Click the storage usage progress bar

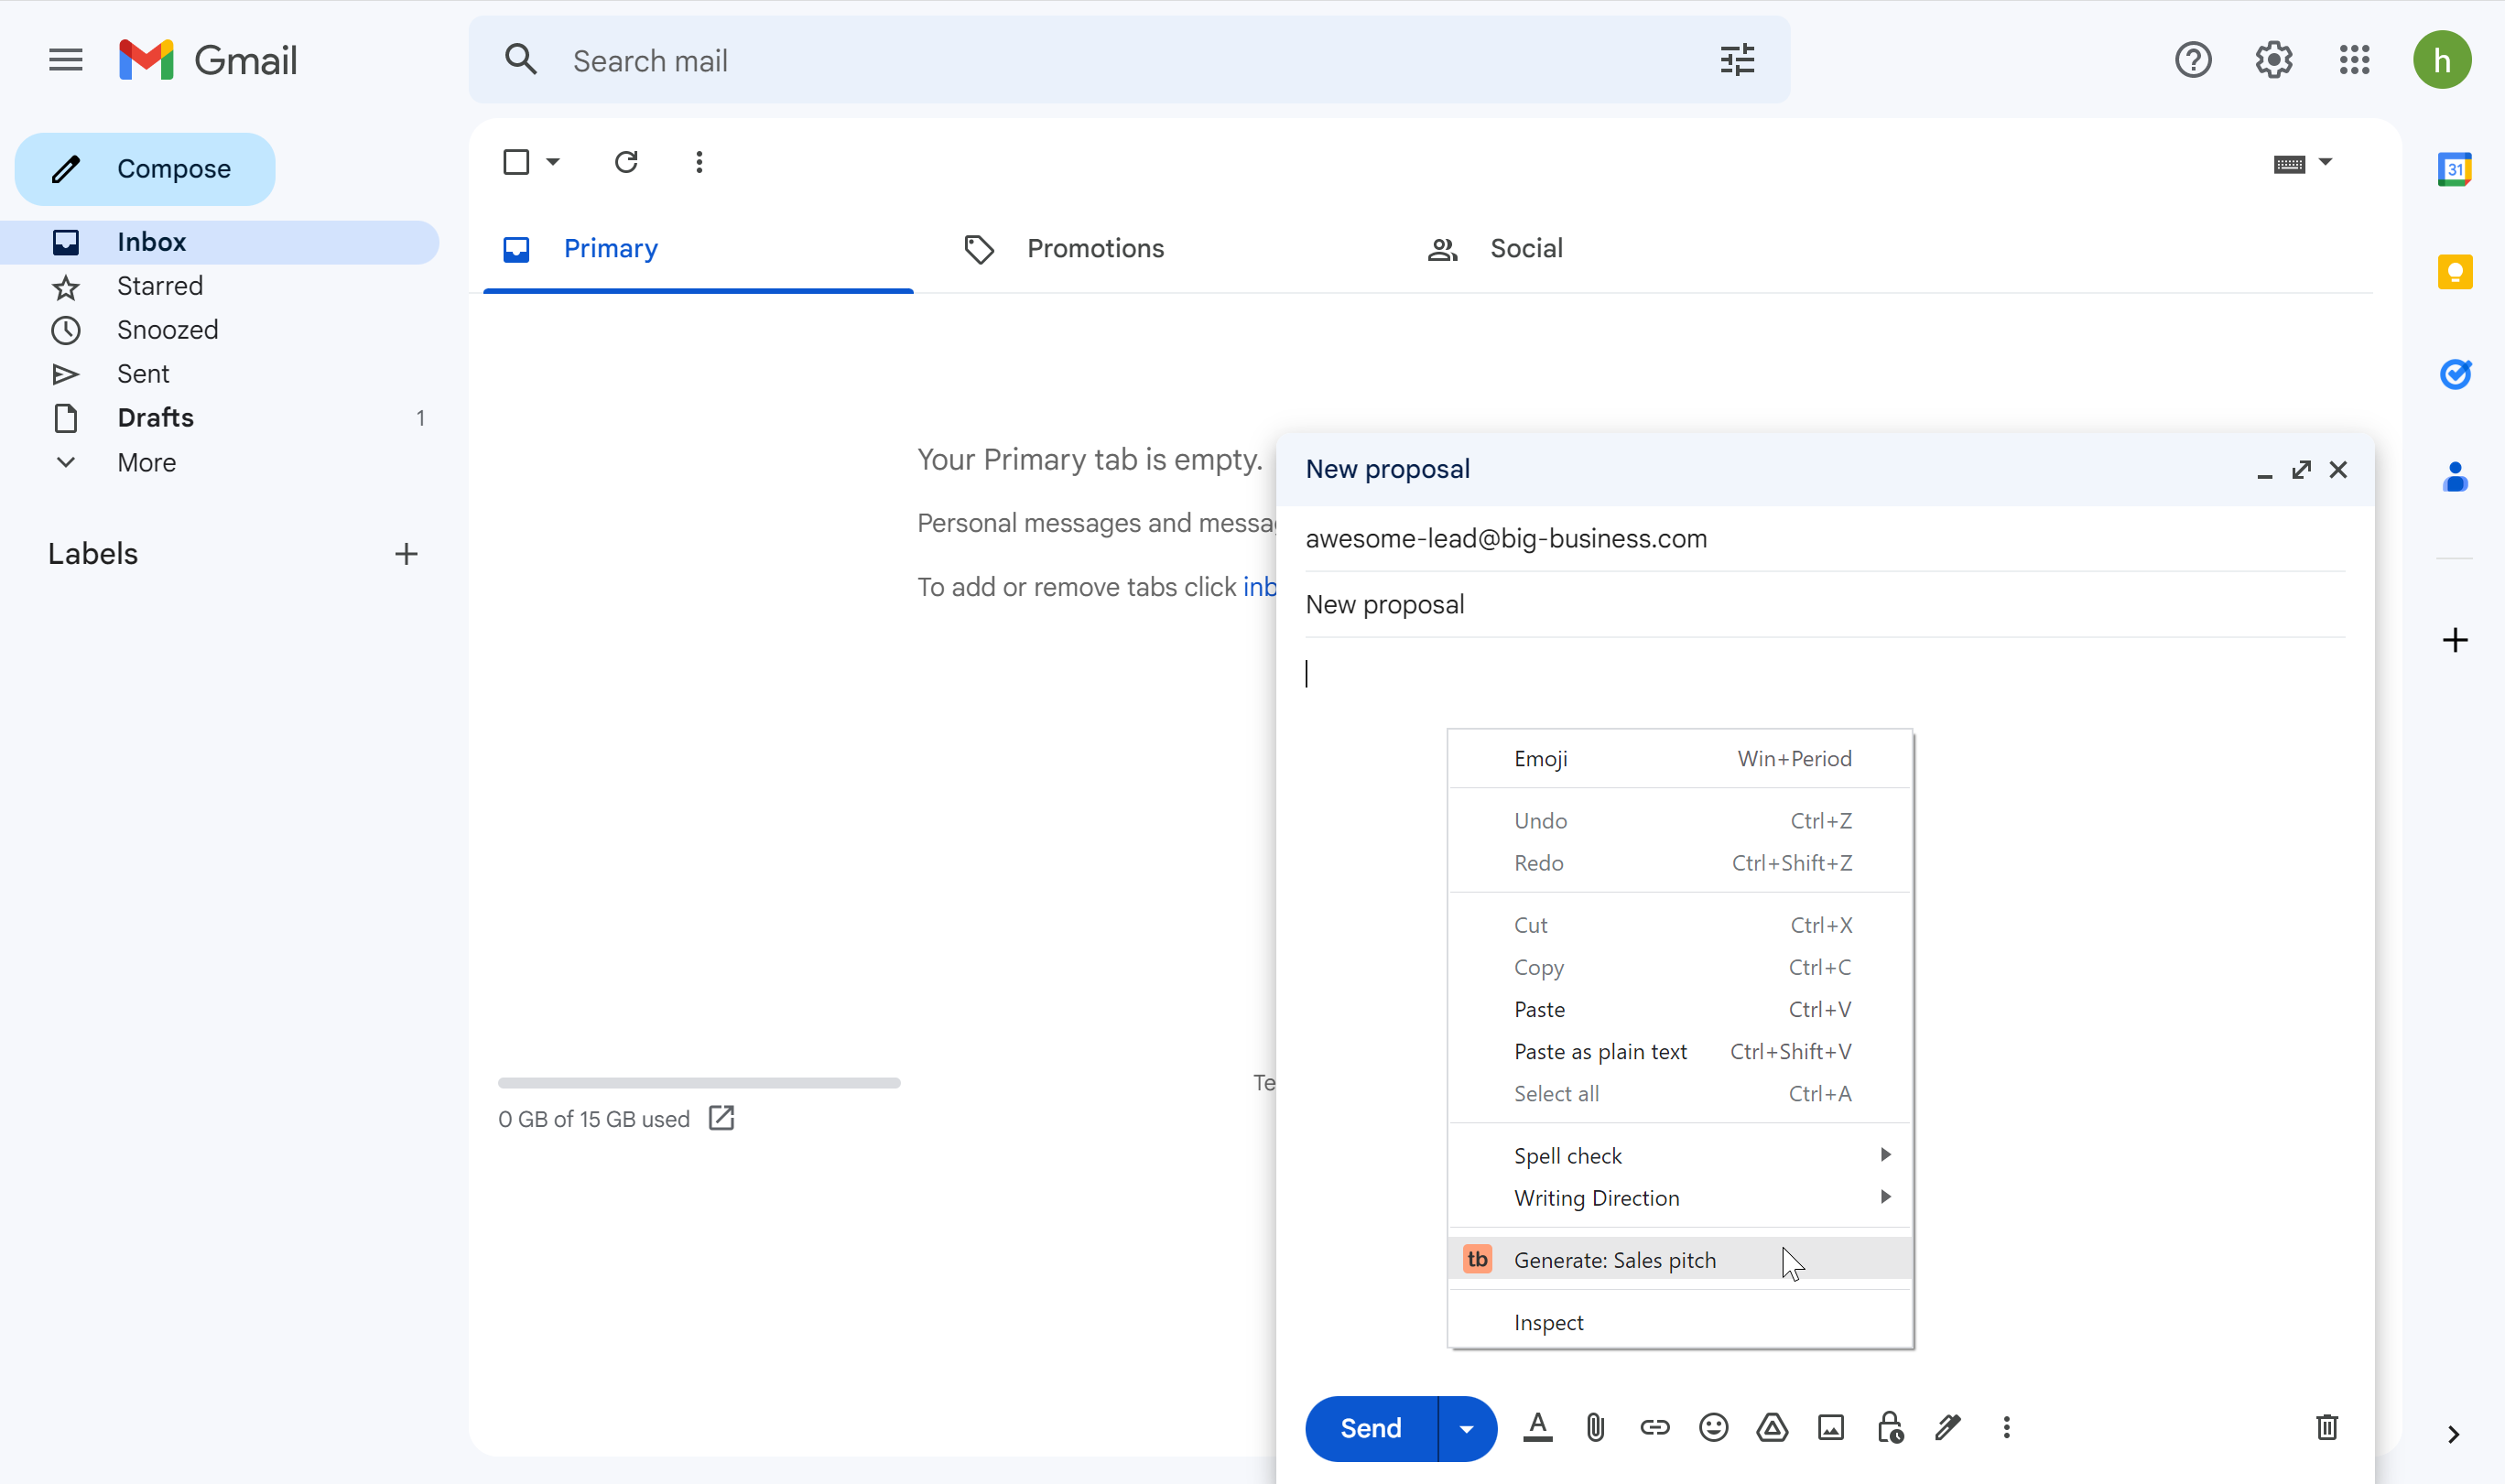[x=699, y=1082]
